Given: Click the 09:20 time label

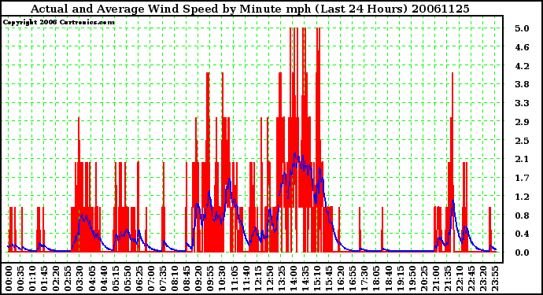Looking at the screenshot, I should (198, 278).
